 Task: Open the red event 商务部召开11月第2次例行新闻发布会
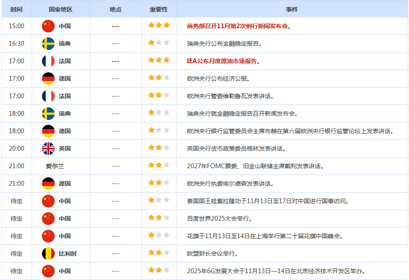(239, 26)
